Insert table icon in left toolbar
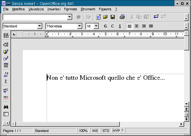 tap(6, 35)
